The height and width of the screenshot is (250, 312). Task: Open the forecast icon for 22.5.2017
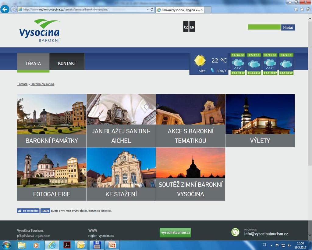pyautogui.click(x=270, y=64)
